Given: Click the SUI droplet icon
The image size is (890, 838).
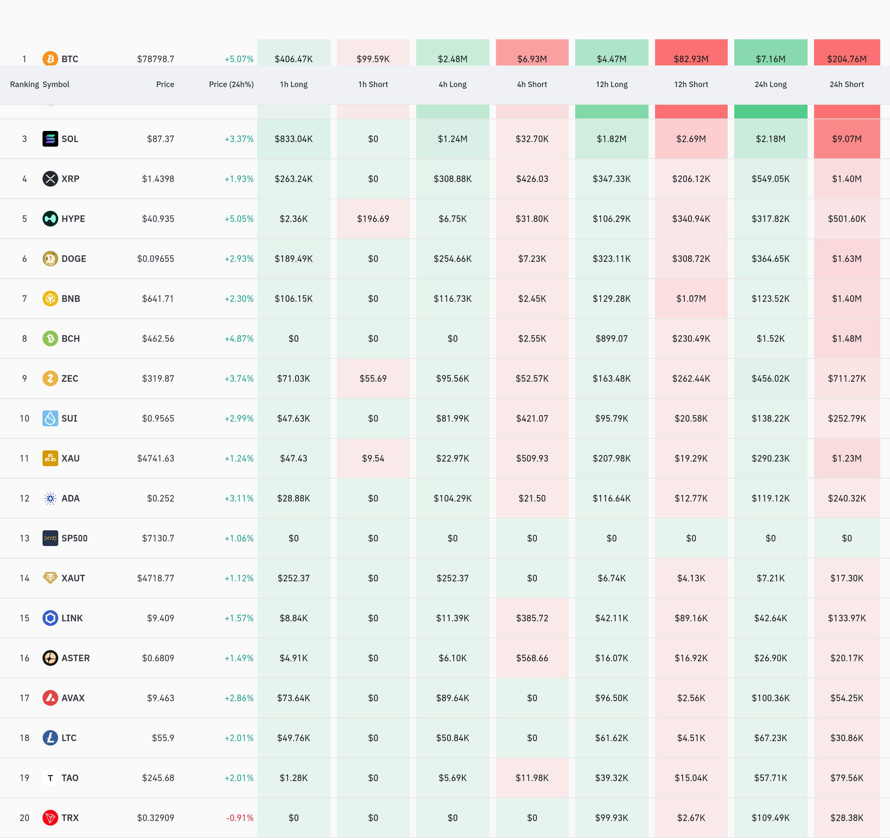Looking at the screenshot, I should pos(50,418).
